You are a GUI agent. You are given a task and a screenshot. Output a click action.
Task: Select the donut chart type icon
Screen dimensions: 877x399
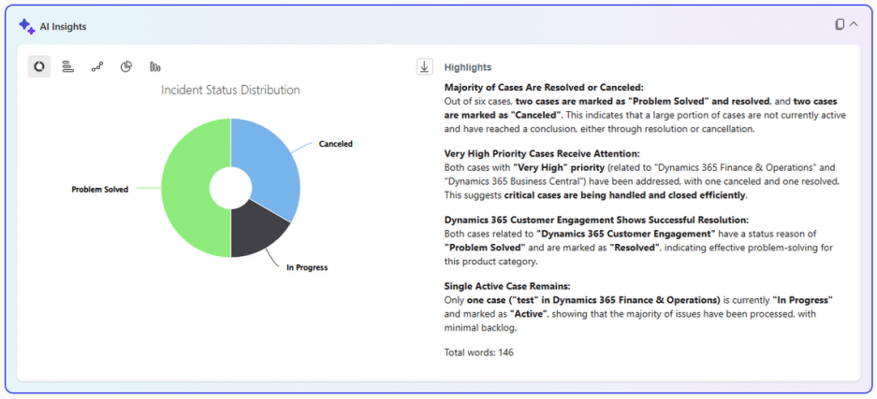pyautogui.click(x=39, y=66)
